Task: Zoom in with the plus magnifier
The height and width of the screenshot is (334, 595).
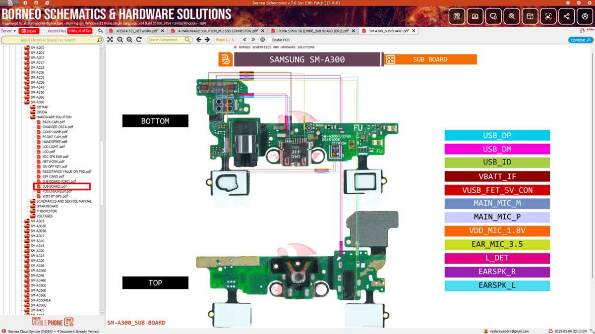Action: 129,40
